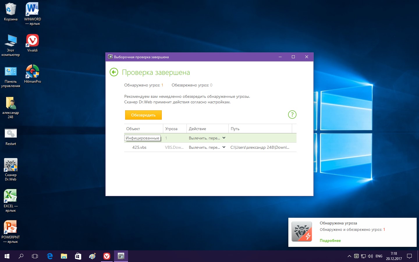Open Microsoft Store from taskbar
This screenshot has width=419, height=262.
(x=78, y=256)
